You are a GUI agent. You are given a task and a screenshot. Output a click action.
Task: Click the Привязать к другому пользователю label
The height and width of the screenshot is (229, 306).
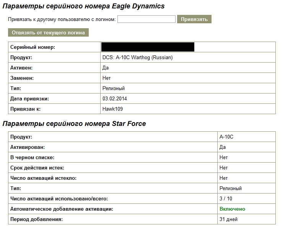(62, 19)
